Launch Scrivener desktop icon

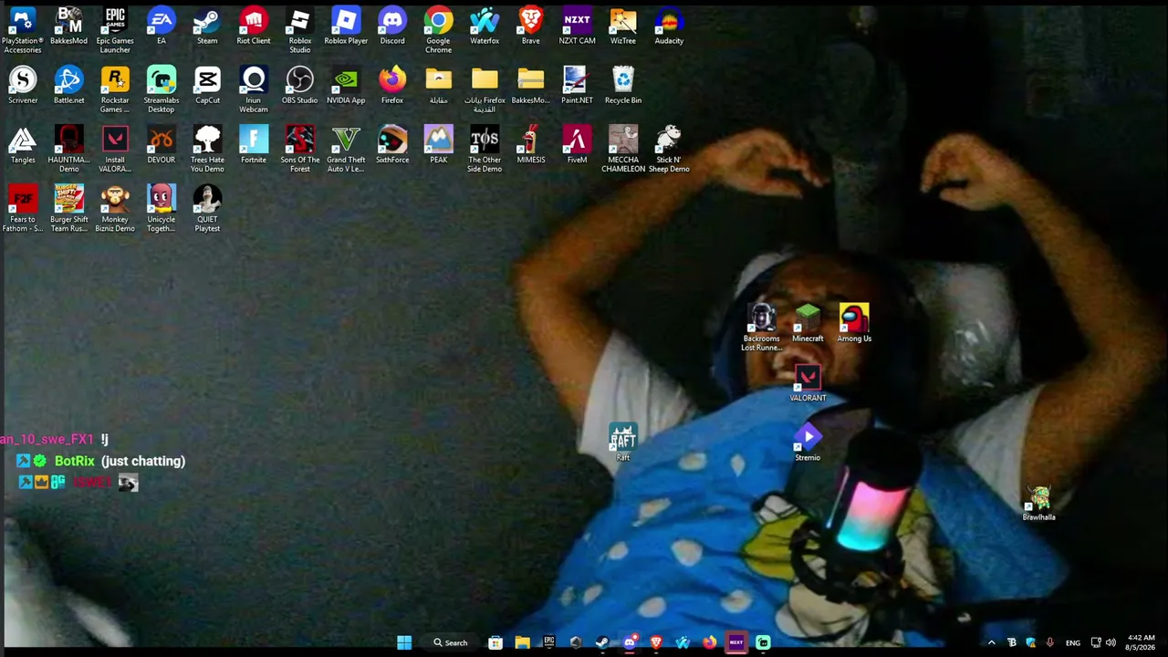[x=23, y=85]
